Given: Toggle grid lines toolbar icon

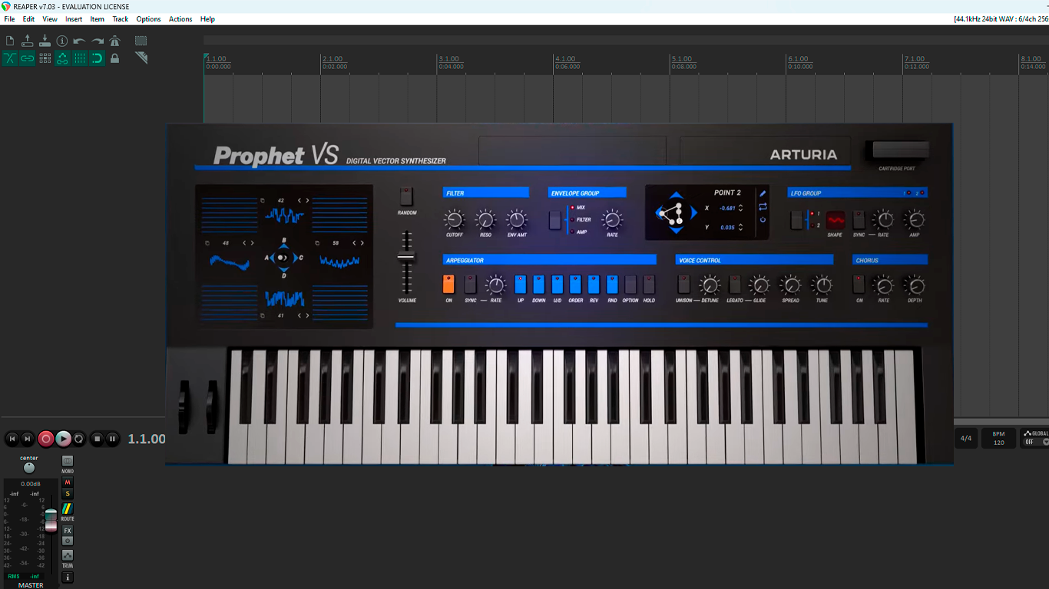Looking at the screenshot, I should click(80, 58).
